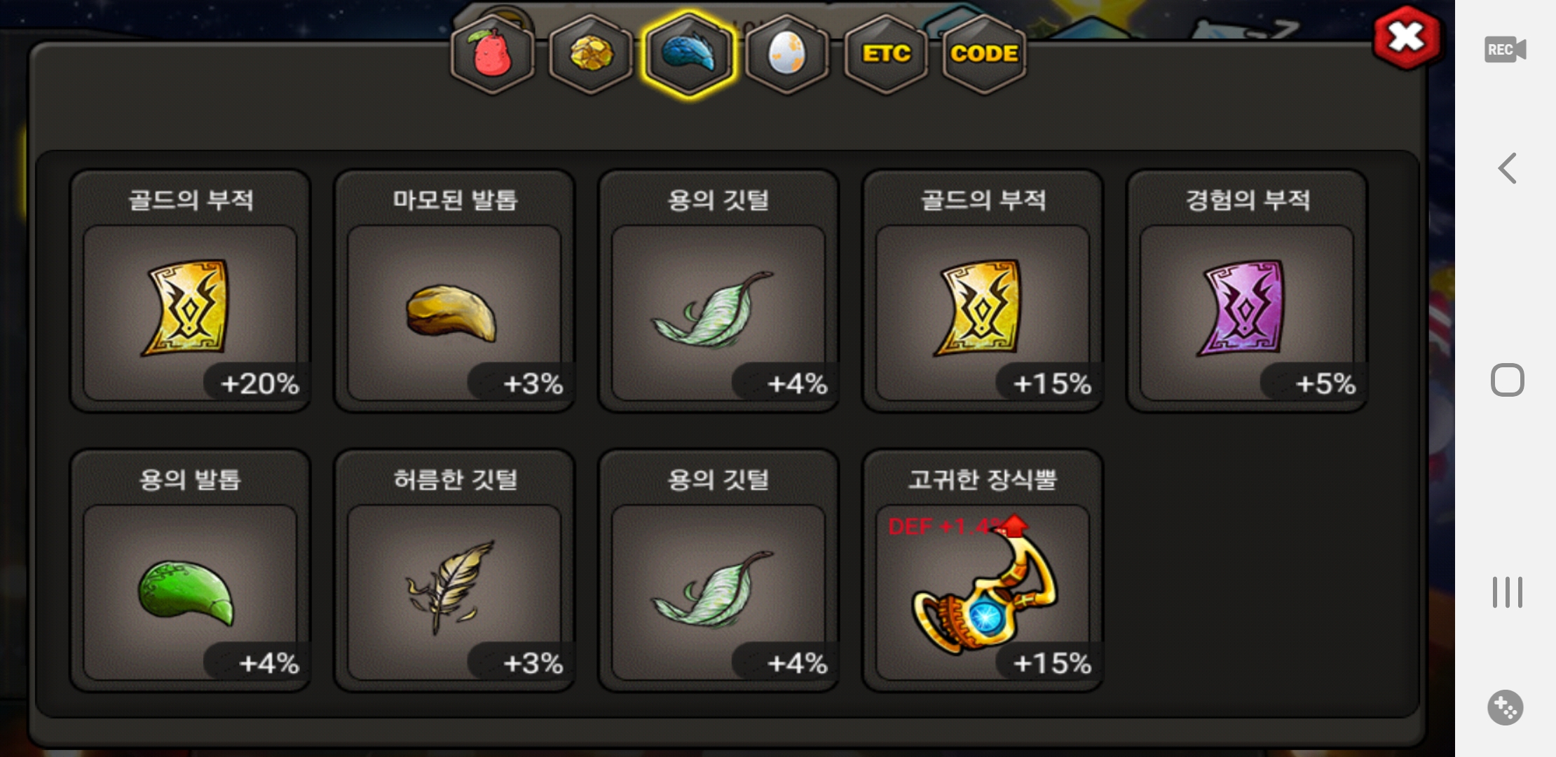Tap the Android home button
The height and width of the screenshot is (757, 1556).
pyautogui.click(x=1507, y=380)
